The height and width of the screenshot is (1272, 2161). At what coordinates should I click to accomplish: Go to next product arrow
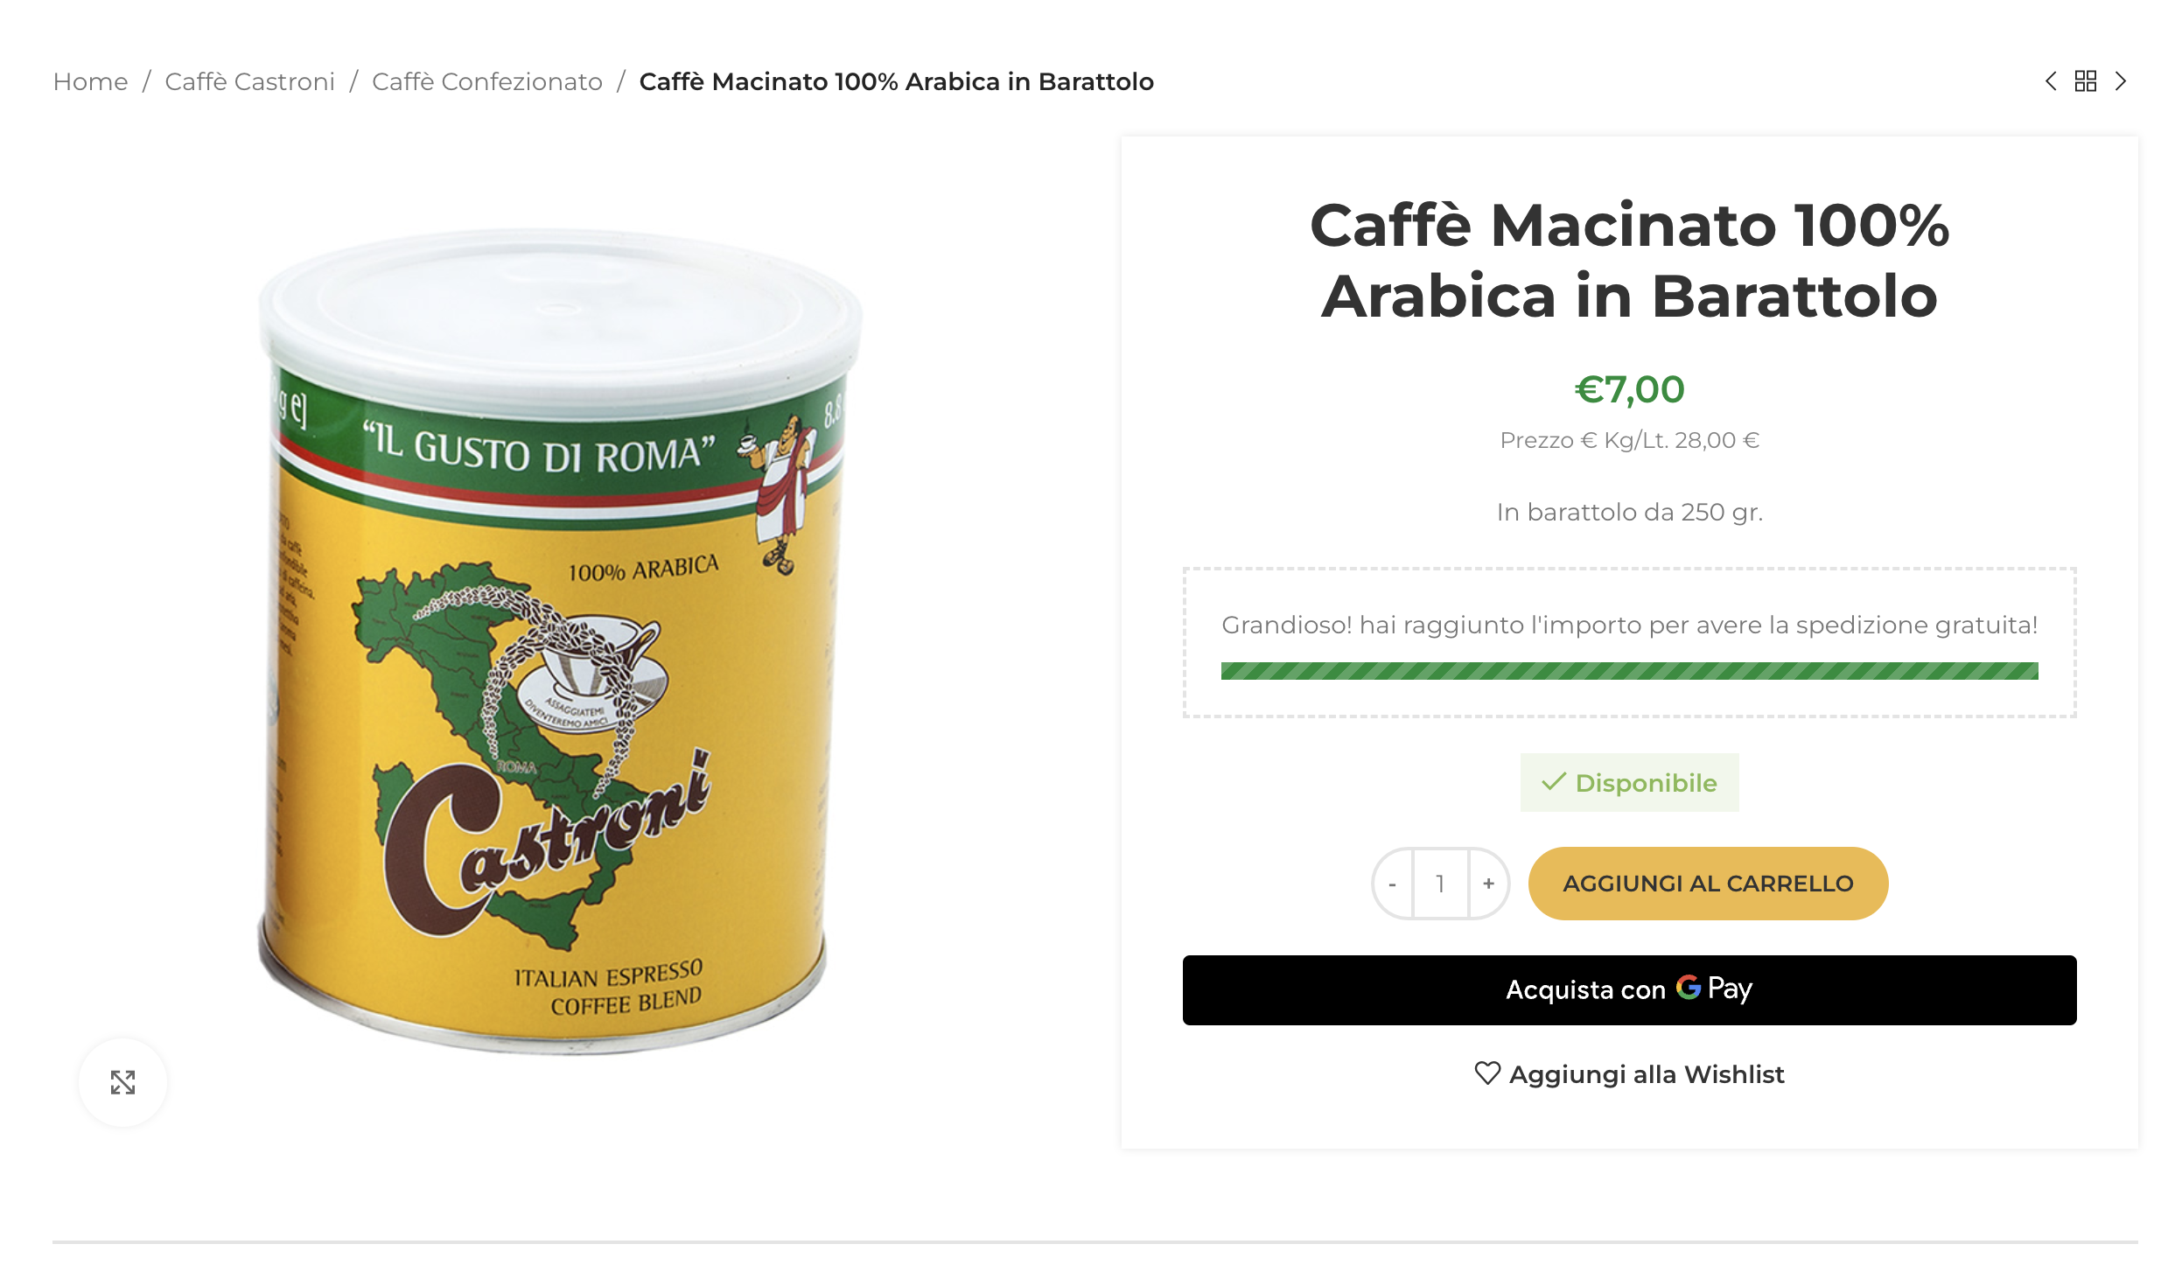(2121, 81)
